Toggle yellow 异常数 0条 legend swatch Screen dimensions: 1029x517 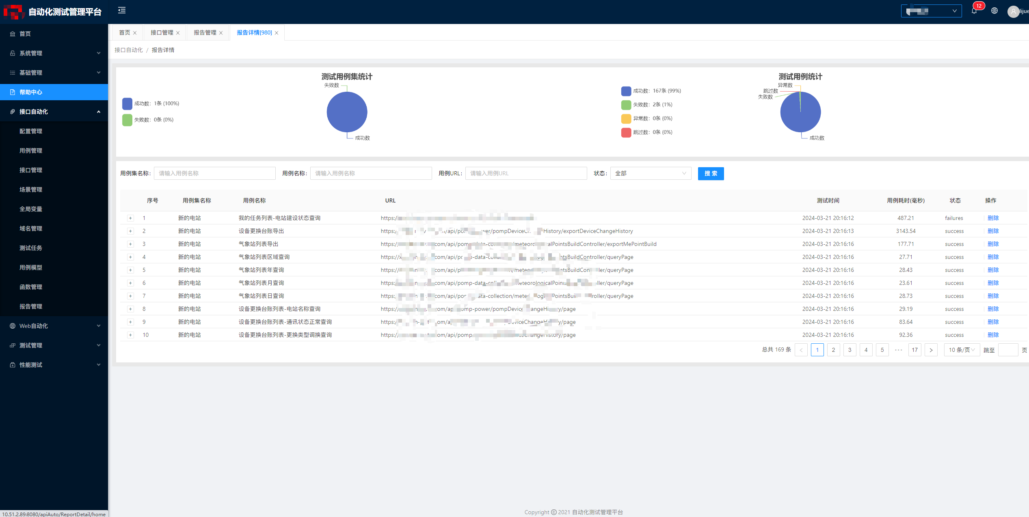(x=626, y=118)
